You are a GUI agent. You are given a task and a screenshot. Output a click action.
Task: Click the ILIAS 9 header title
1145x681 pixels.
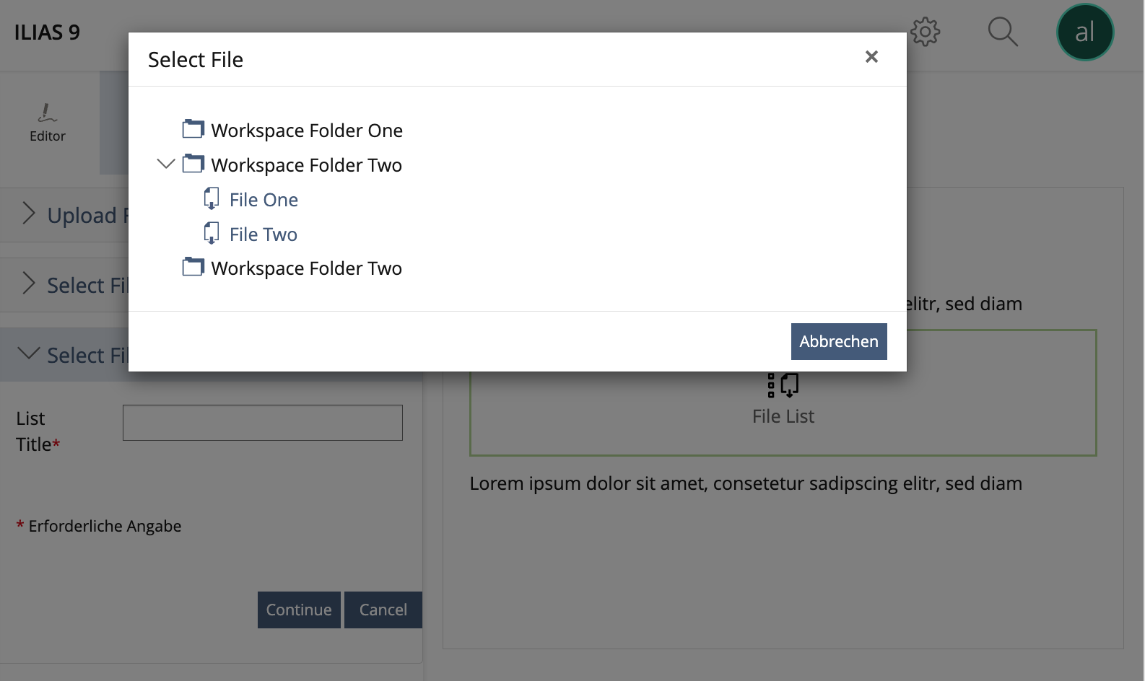tap(47, 32)
